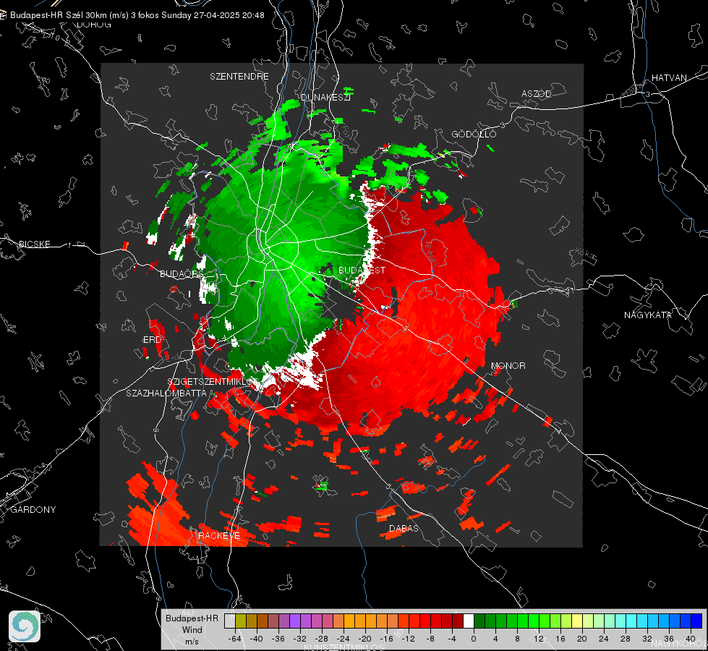Screen dimensions: 708x651
Task: Click the DABAS town label
Action: [x=404, y=529]
